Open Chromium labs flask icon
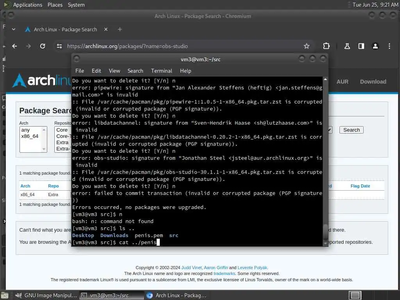The image size is (400, 300). 347,46
